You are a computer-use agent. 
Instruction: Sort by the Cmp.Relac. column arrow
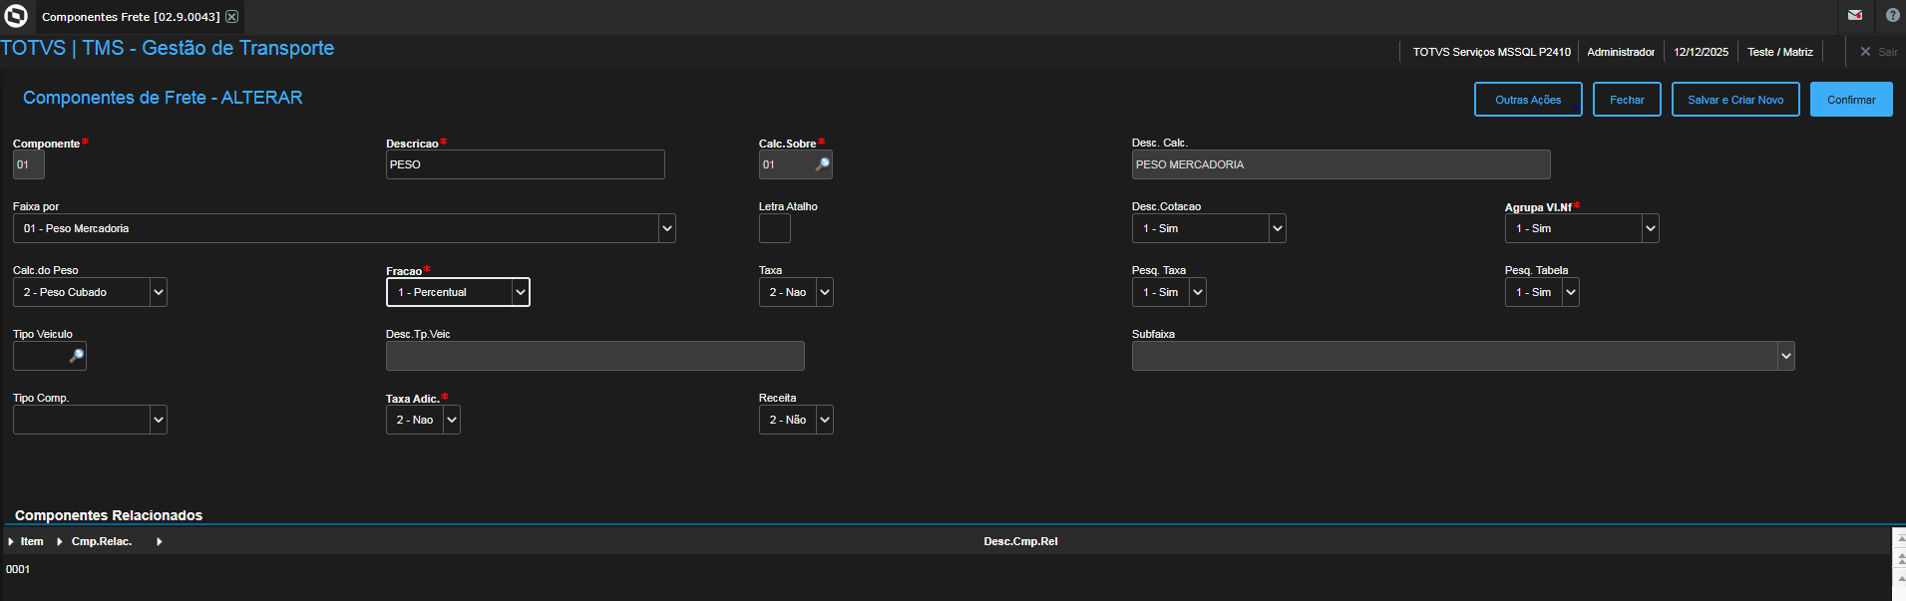[60, 542]
